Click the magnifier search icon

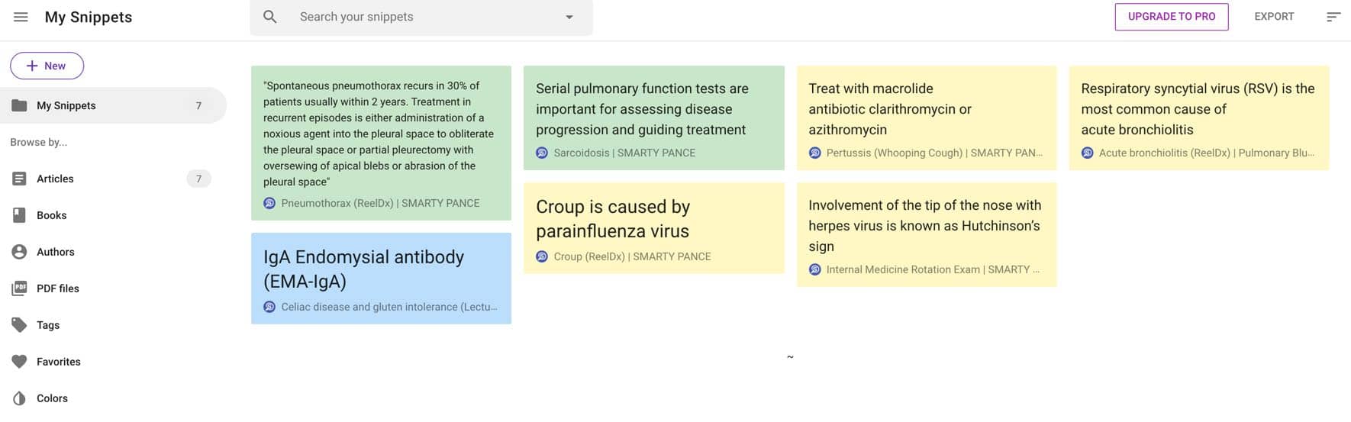(270, 17)
